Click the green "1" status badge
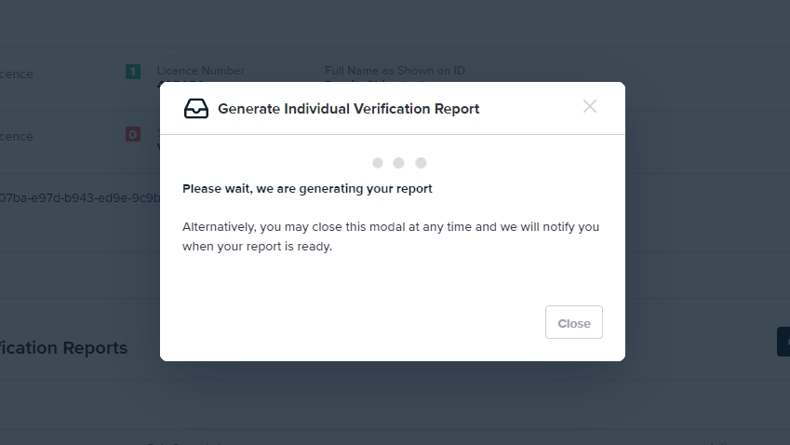The height and width of the screenshot is (445, 790). coord(133,71)
